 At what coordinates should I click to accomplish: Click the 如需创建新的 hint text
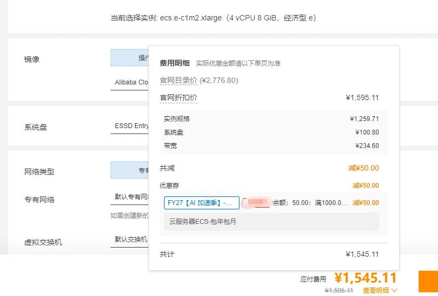[x=129, y=215]
